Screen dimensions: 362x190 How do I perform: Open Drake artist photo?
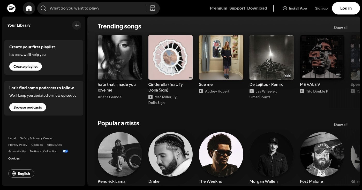point(170,154)
